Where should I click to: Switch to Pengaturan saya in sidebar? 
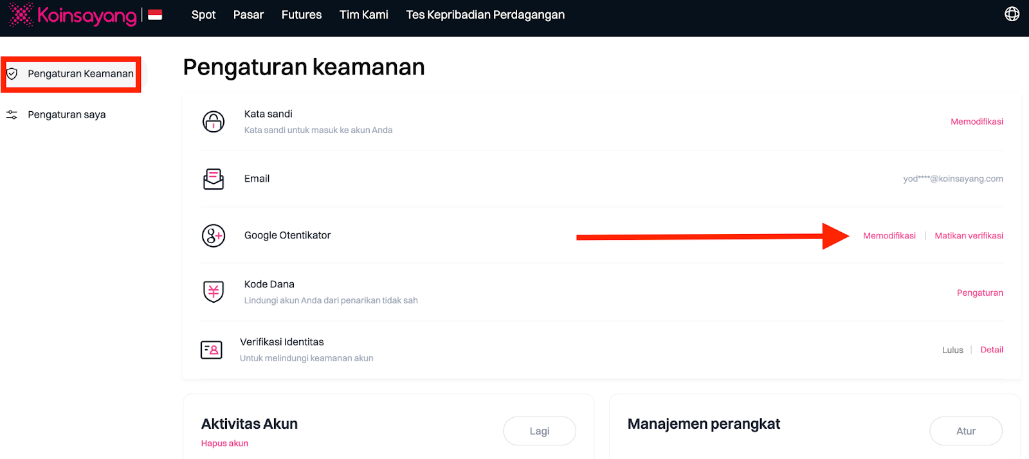pyautogui.click(x=66, y=114)
